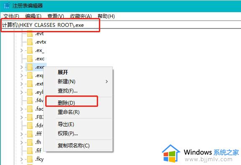Select the .ex_ folder icon
Image resolution: width=241 pixels, height=165 pixels.
[30, 50]
